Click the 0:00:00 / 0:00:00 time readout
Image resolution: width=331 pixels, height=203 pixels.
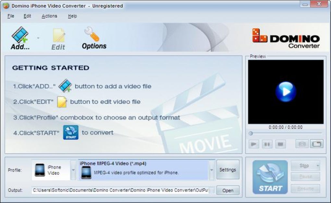tap(285, 127)
